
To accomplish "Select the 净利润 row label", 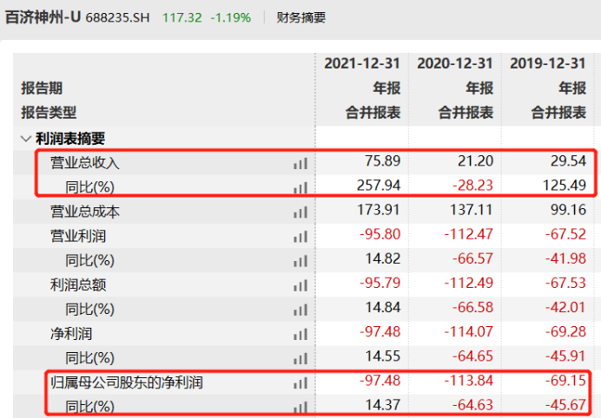I will pos(71,334).
